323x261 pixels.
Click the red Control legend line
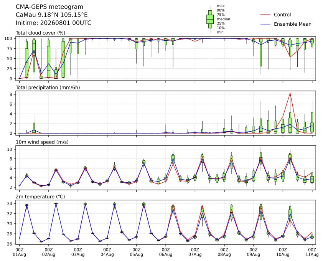point(265,15)
